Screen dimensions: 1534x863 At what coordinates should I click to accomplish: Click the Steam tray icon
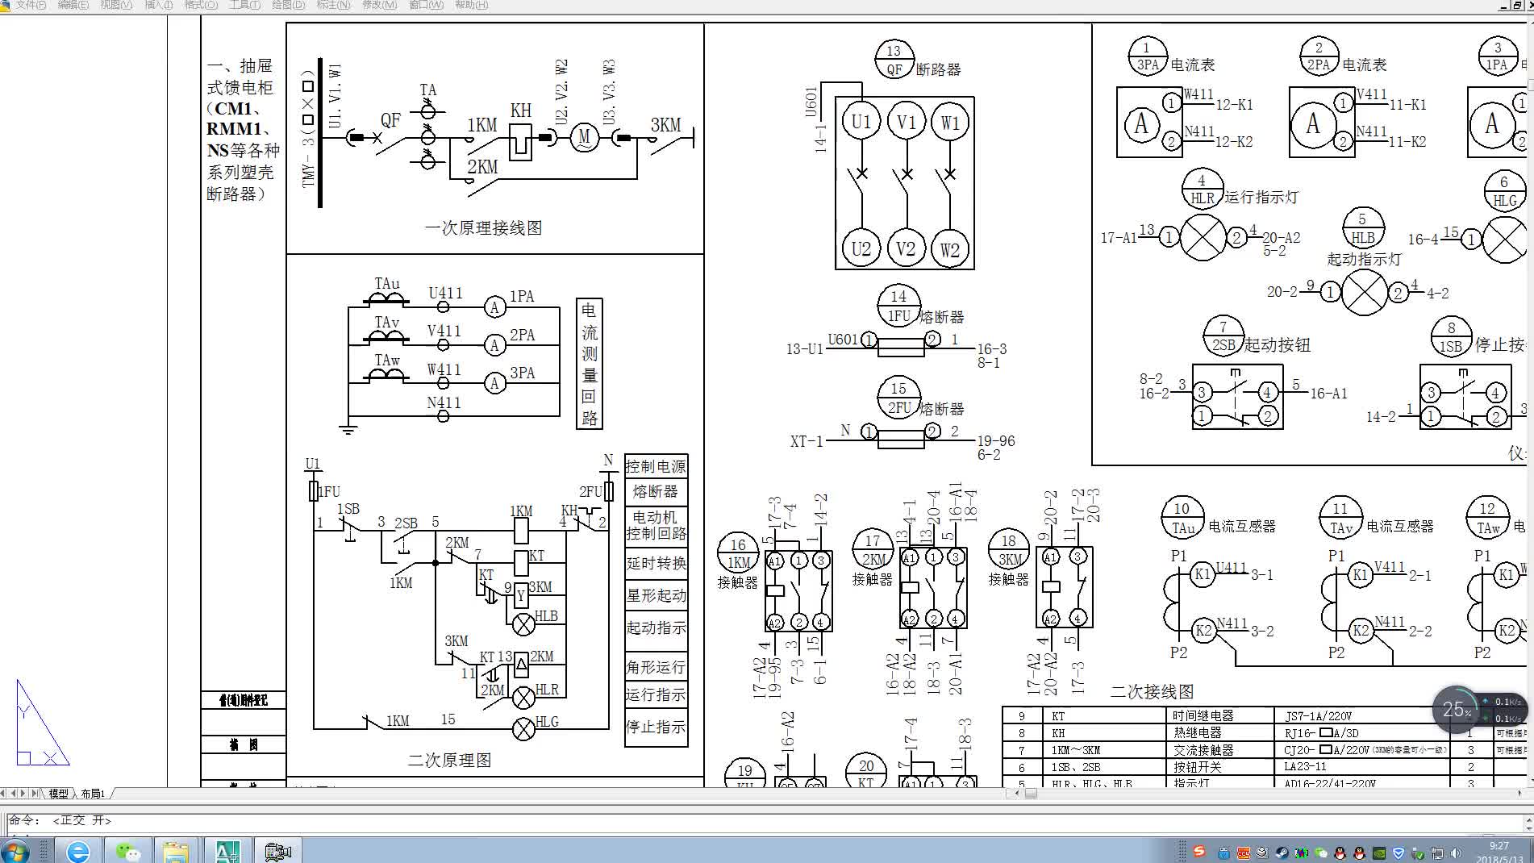coord(1282,853)
